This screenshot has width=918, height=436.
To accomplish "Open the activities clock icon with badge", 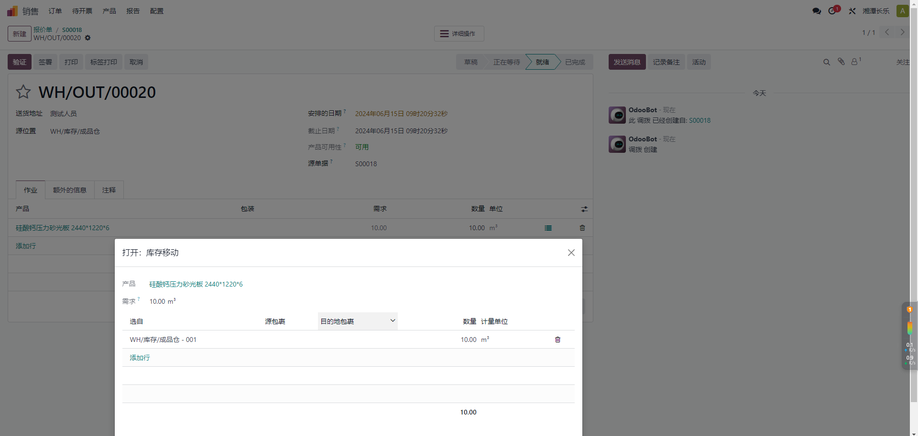I will [833, 11].
